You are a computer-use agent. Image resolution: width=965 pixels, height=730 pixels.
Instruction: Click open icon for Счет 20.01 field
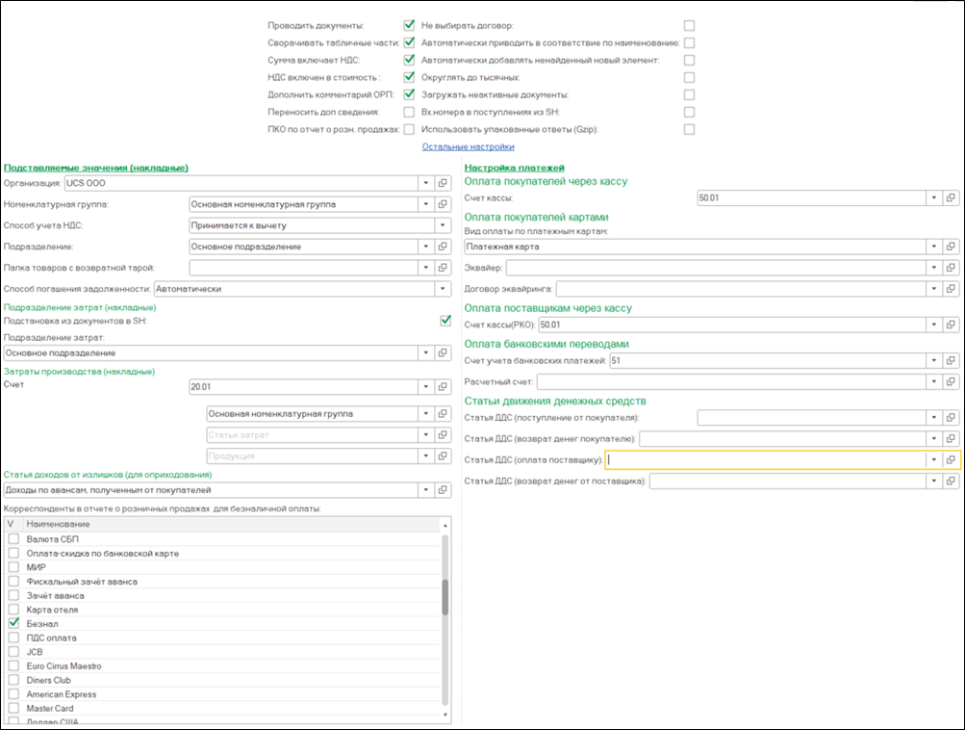443,387
